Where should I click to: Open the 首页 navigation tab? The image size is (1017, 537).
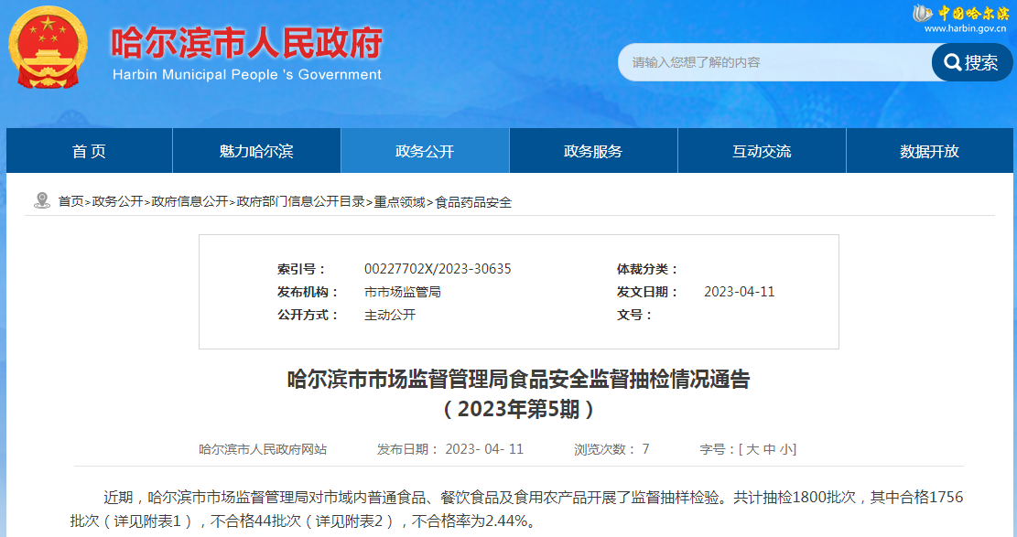click(89, 151)
